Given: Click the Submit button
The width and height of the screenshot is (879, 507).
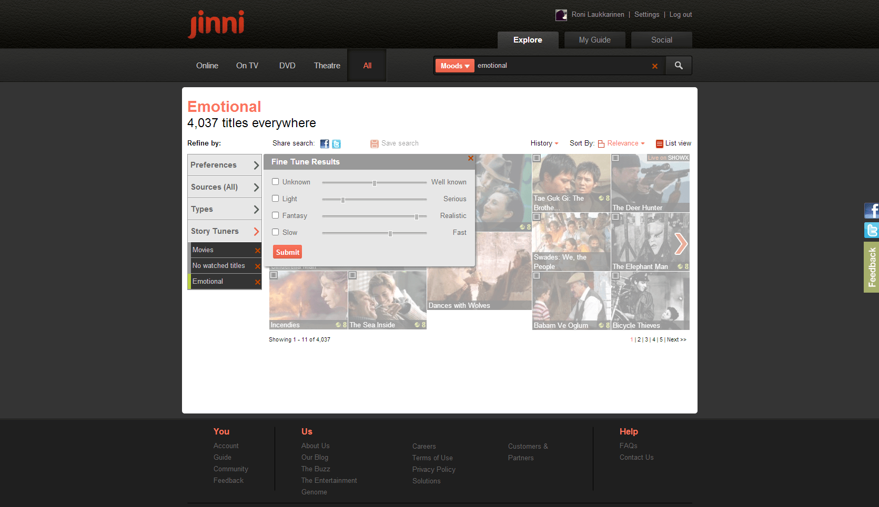Looking at the screenshot, I should (287, 252).
